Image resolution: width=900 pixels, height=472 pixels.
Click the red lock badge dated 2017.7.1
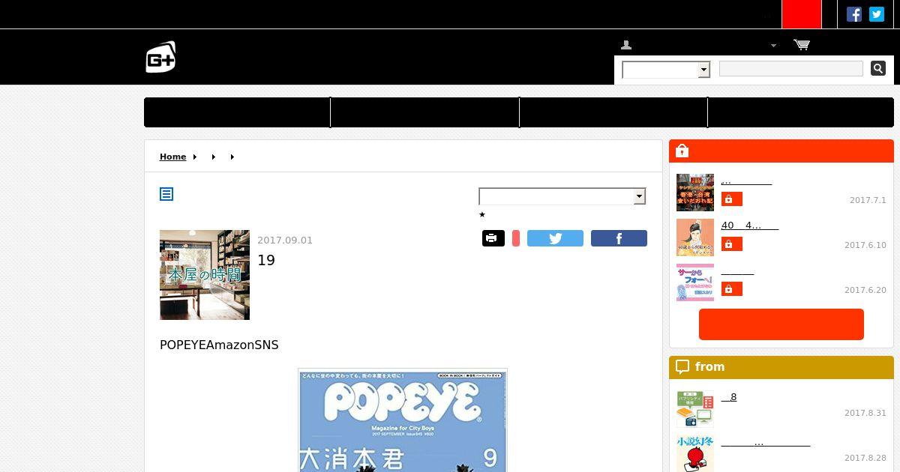pos(732,199)
